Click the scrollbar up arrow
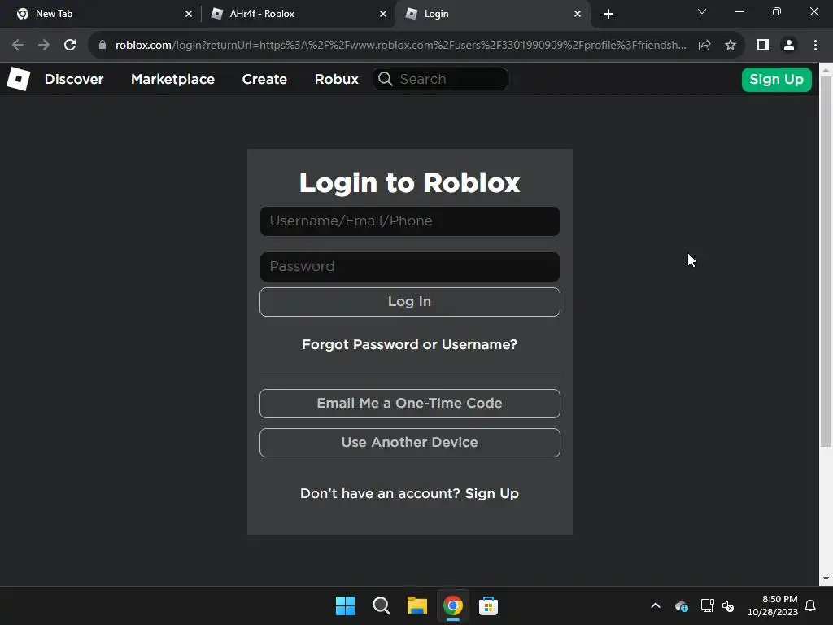Screen dimensions: 833x625 tap(826, 70)
